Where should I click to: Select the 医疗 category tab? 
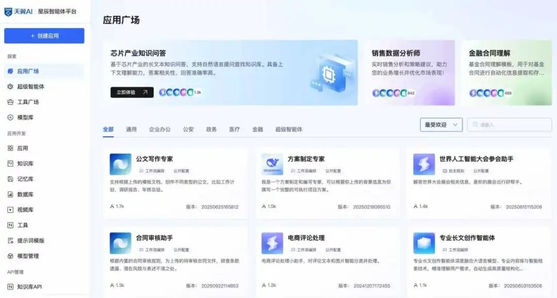234,129
